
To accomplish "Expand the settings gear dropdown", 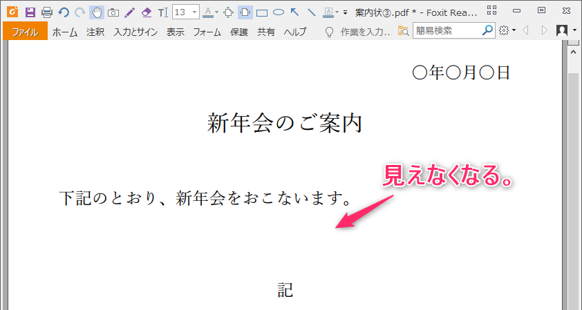I will 507,30.
